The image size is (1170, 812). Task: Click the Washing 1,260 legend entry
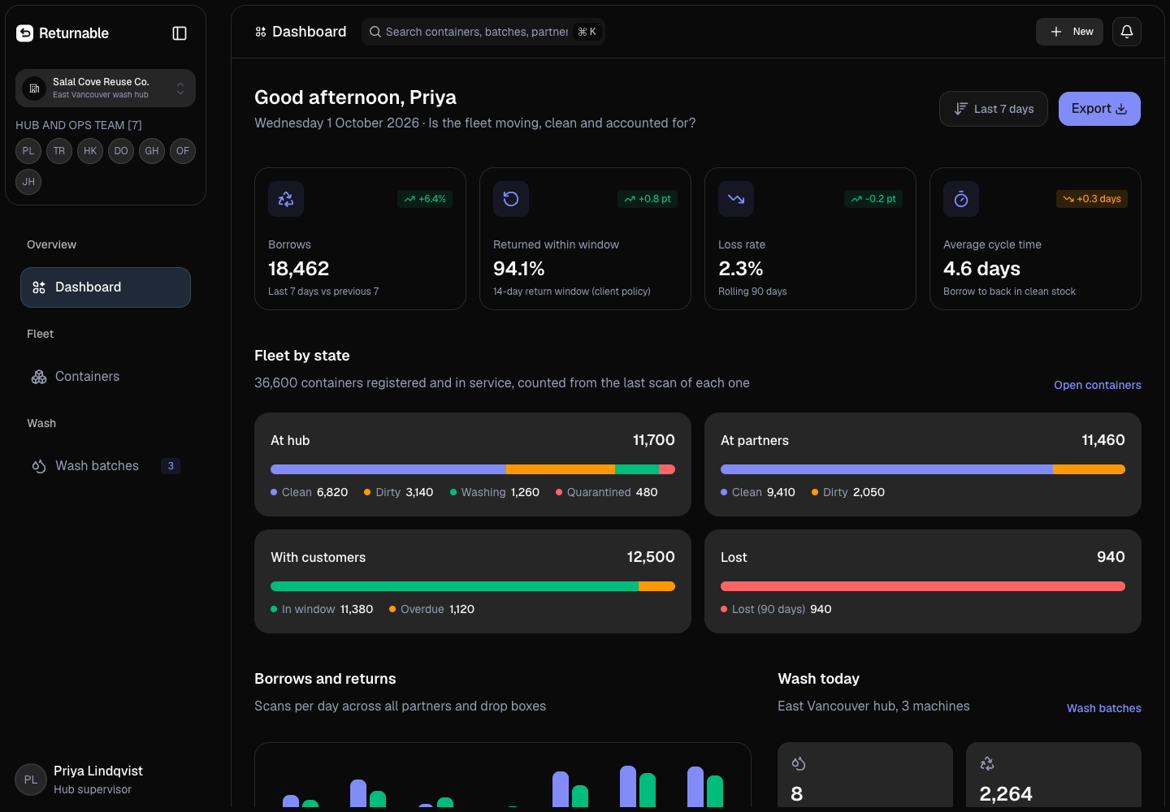tap(495, 492)
